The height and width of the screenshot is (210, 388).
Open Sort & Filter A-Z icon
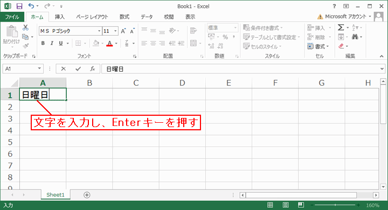click(355, 27)
